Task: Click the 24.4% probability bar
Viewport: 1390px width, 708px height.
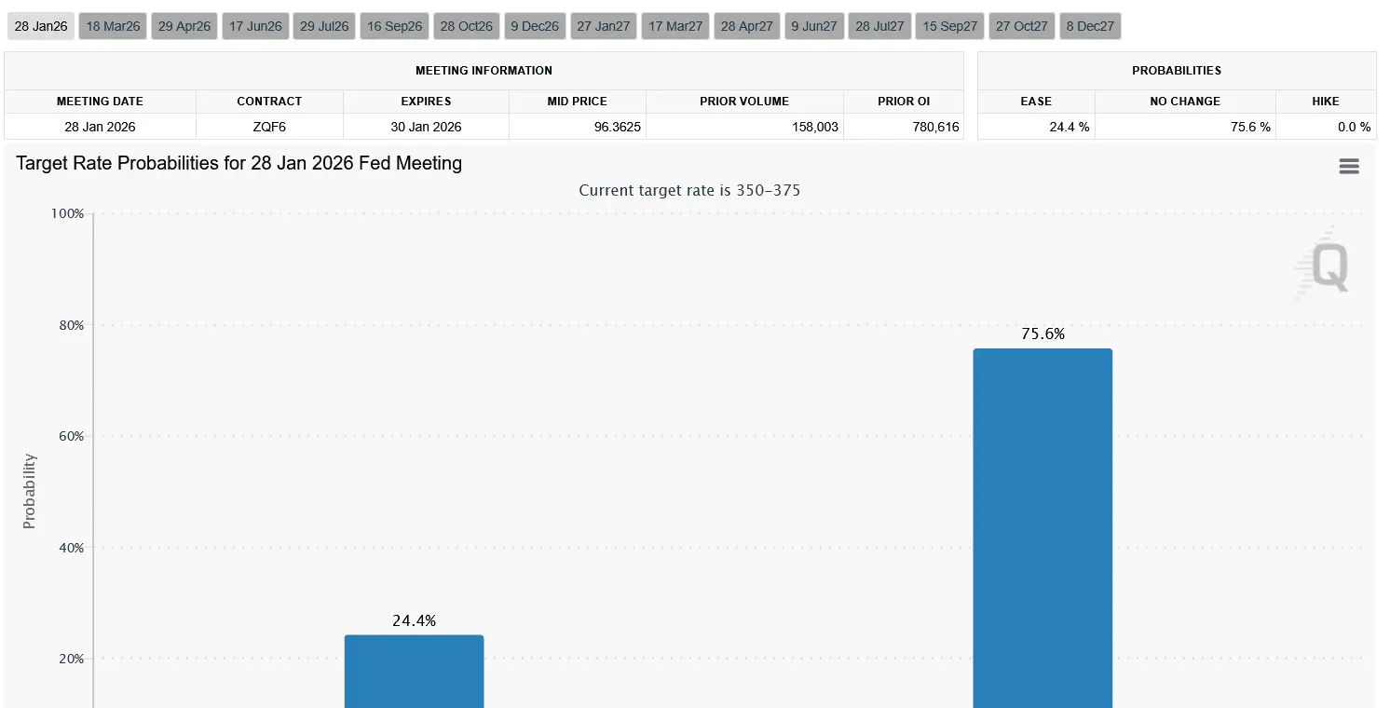Action: 415,671
